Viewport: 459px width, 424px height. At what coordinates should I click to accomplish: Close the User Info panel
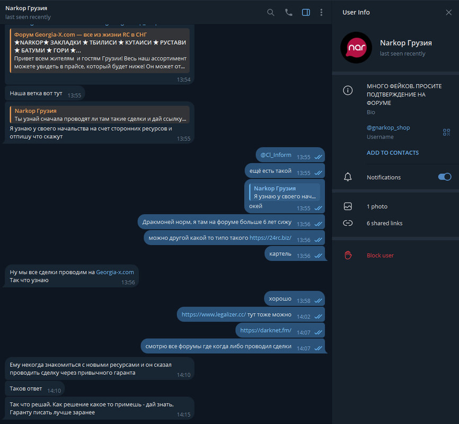click(448, 12)
